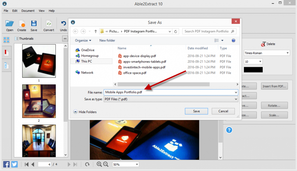Go to last page button
Screen dimensions: 297x171
(x=75, y=164)
